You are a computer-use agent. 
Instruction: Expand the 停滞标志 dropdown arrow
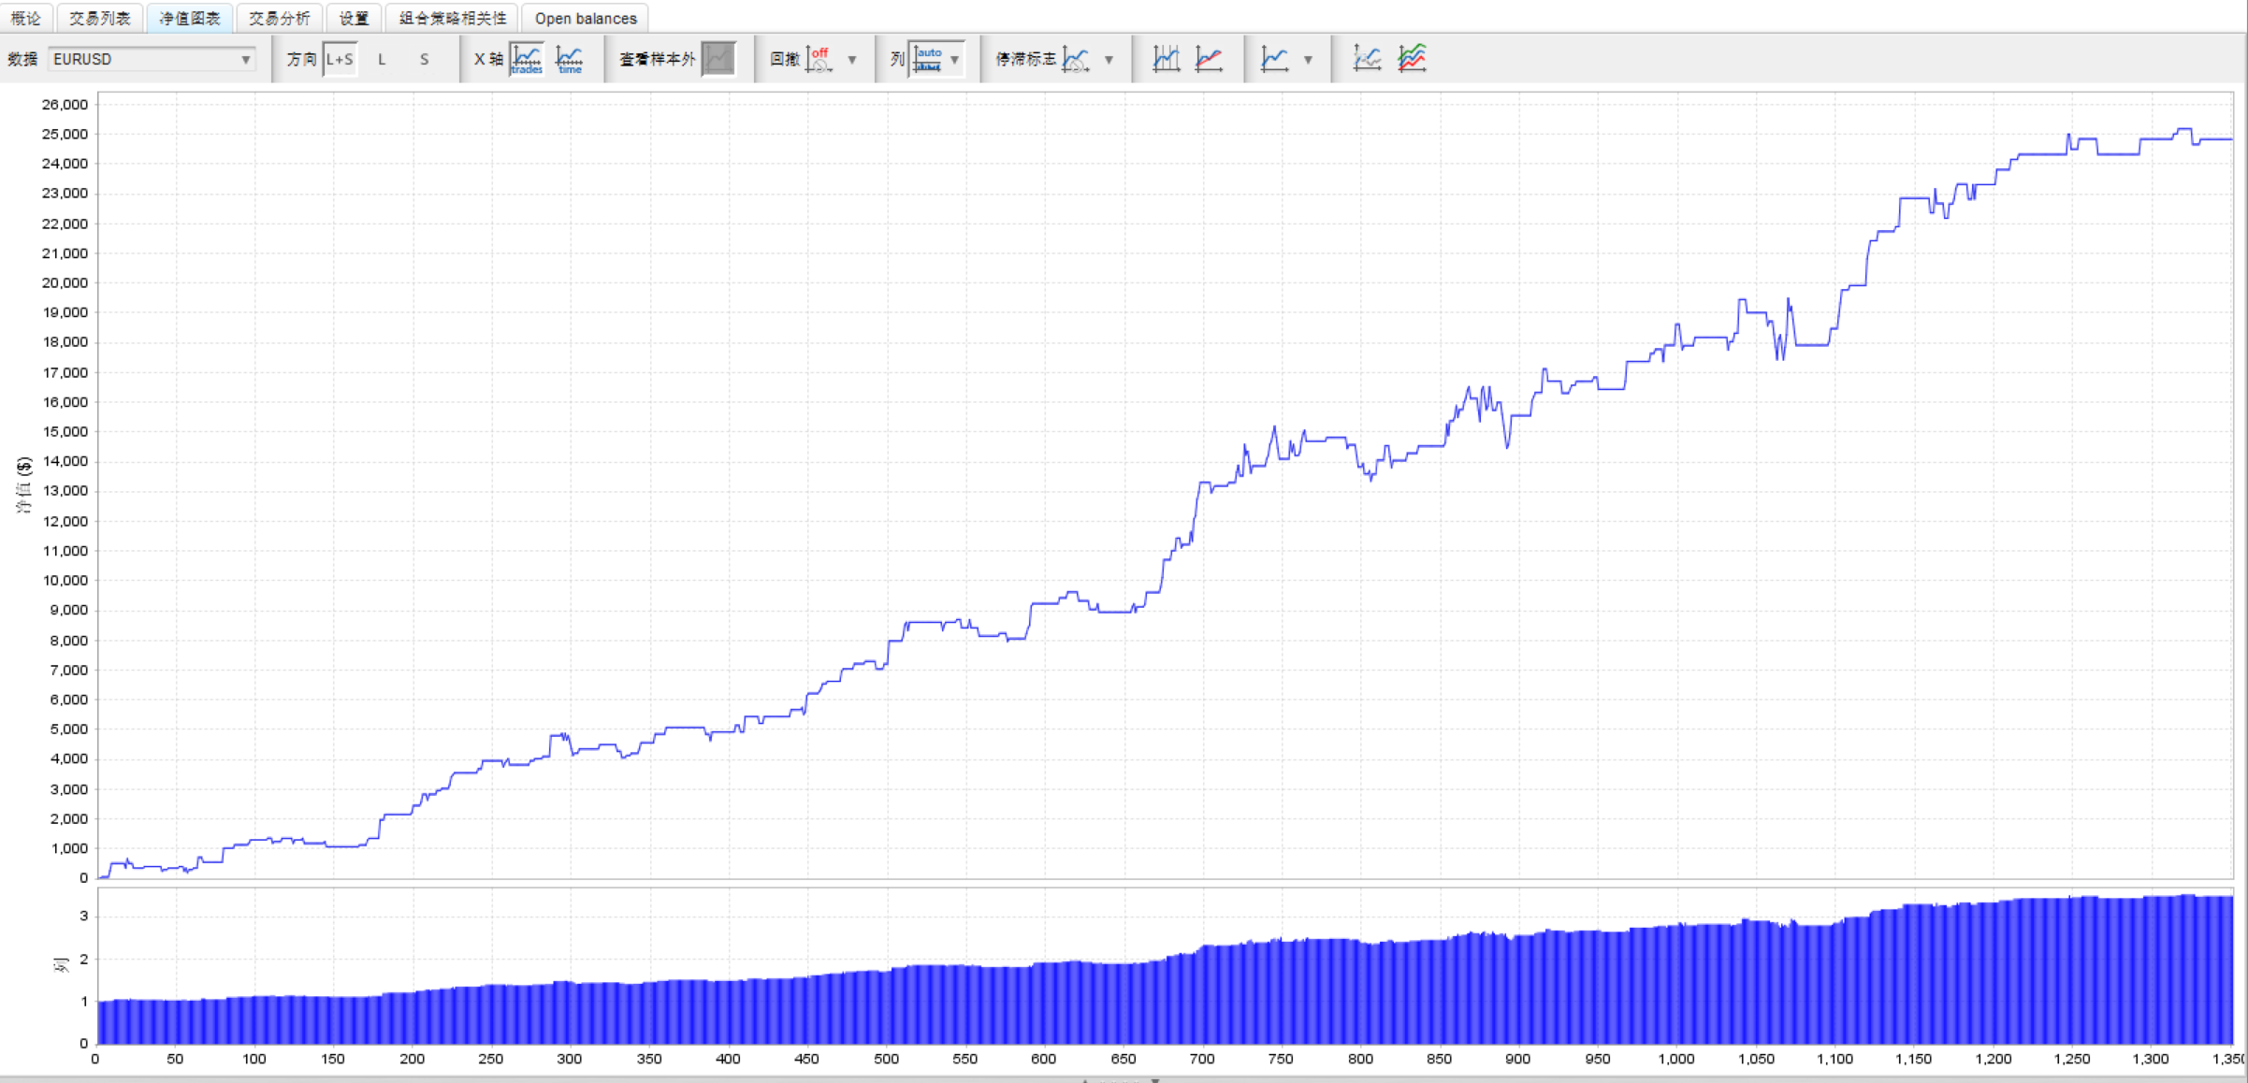click(x=1109, y=60)
